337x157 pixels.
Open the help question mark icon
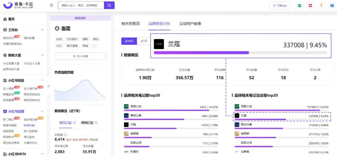(x=321, y=6)
